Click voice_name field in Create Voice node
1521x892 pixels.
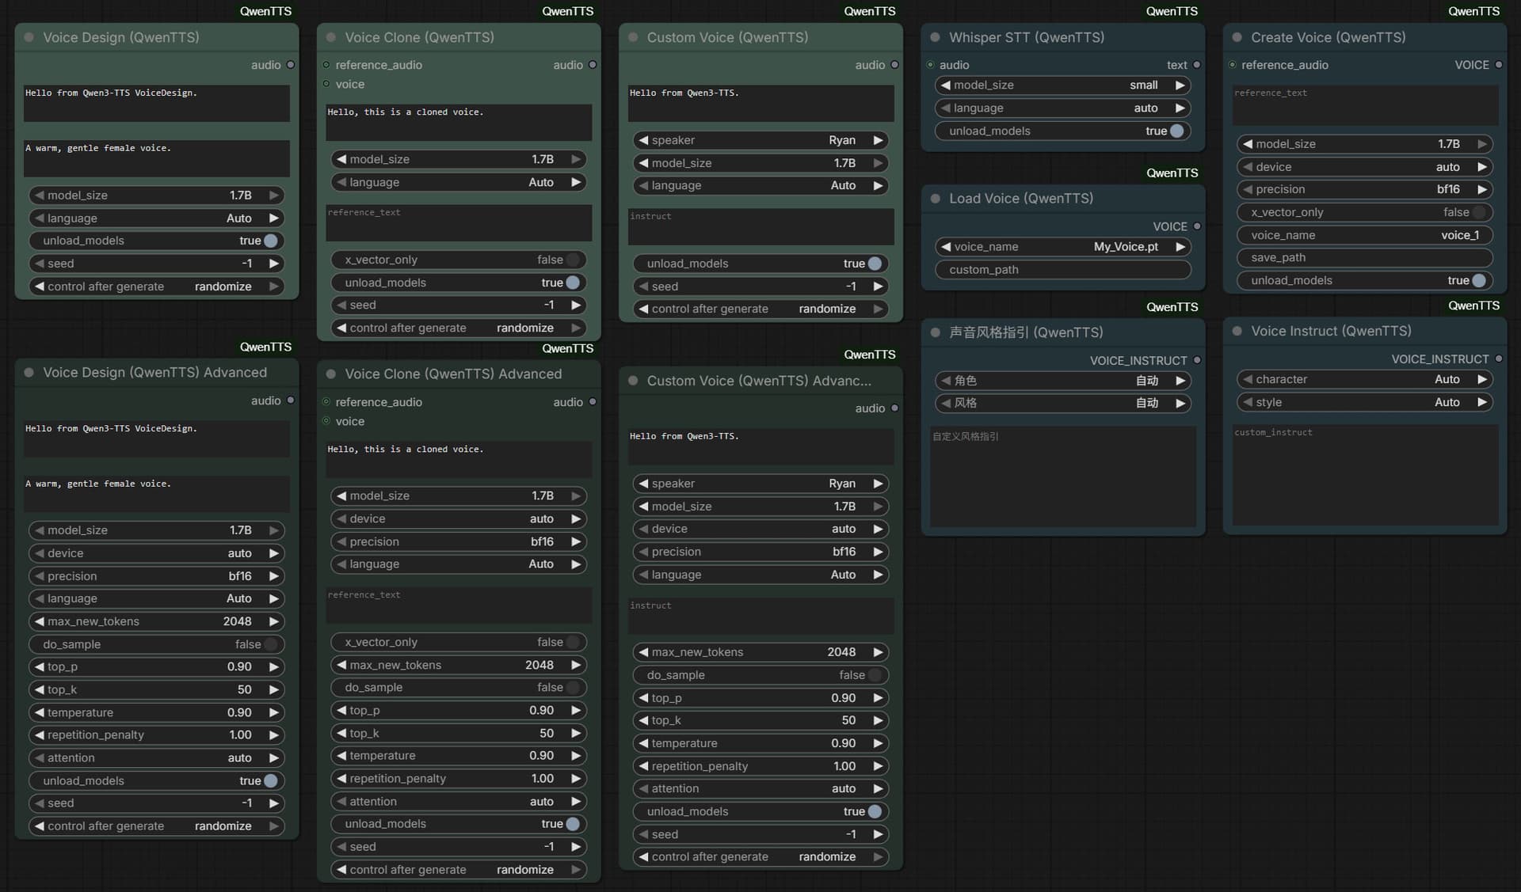pyautogui.click(x=1365, y=235)
